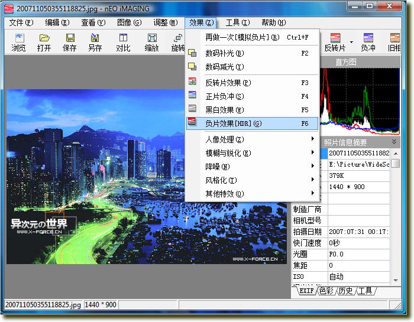The height and width of the screenshot is (322, 414).
Task: Click the info list scroll down arrow
Action: pos(396,280)
